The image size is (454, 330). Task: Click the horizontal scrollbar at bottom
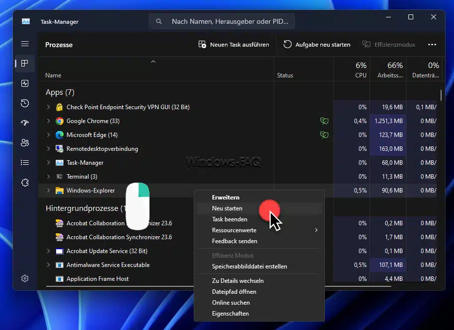point(219,286)
